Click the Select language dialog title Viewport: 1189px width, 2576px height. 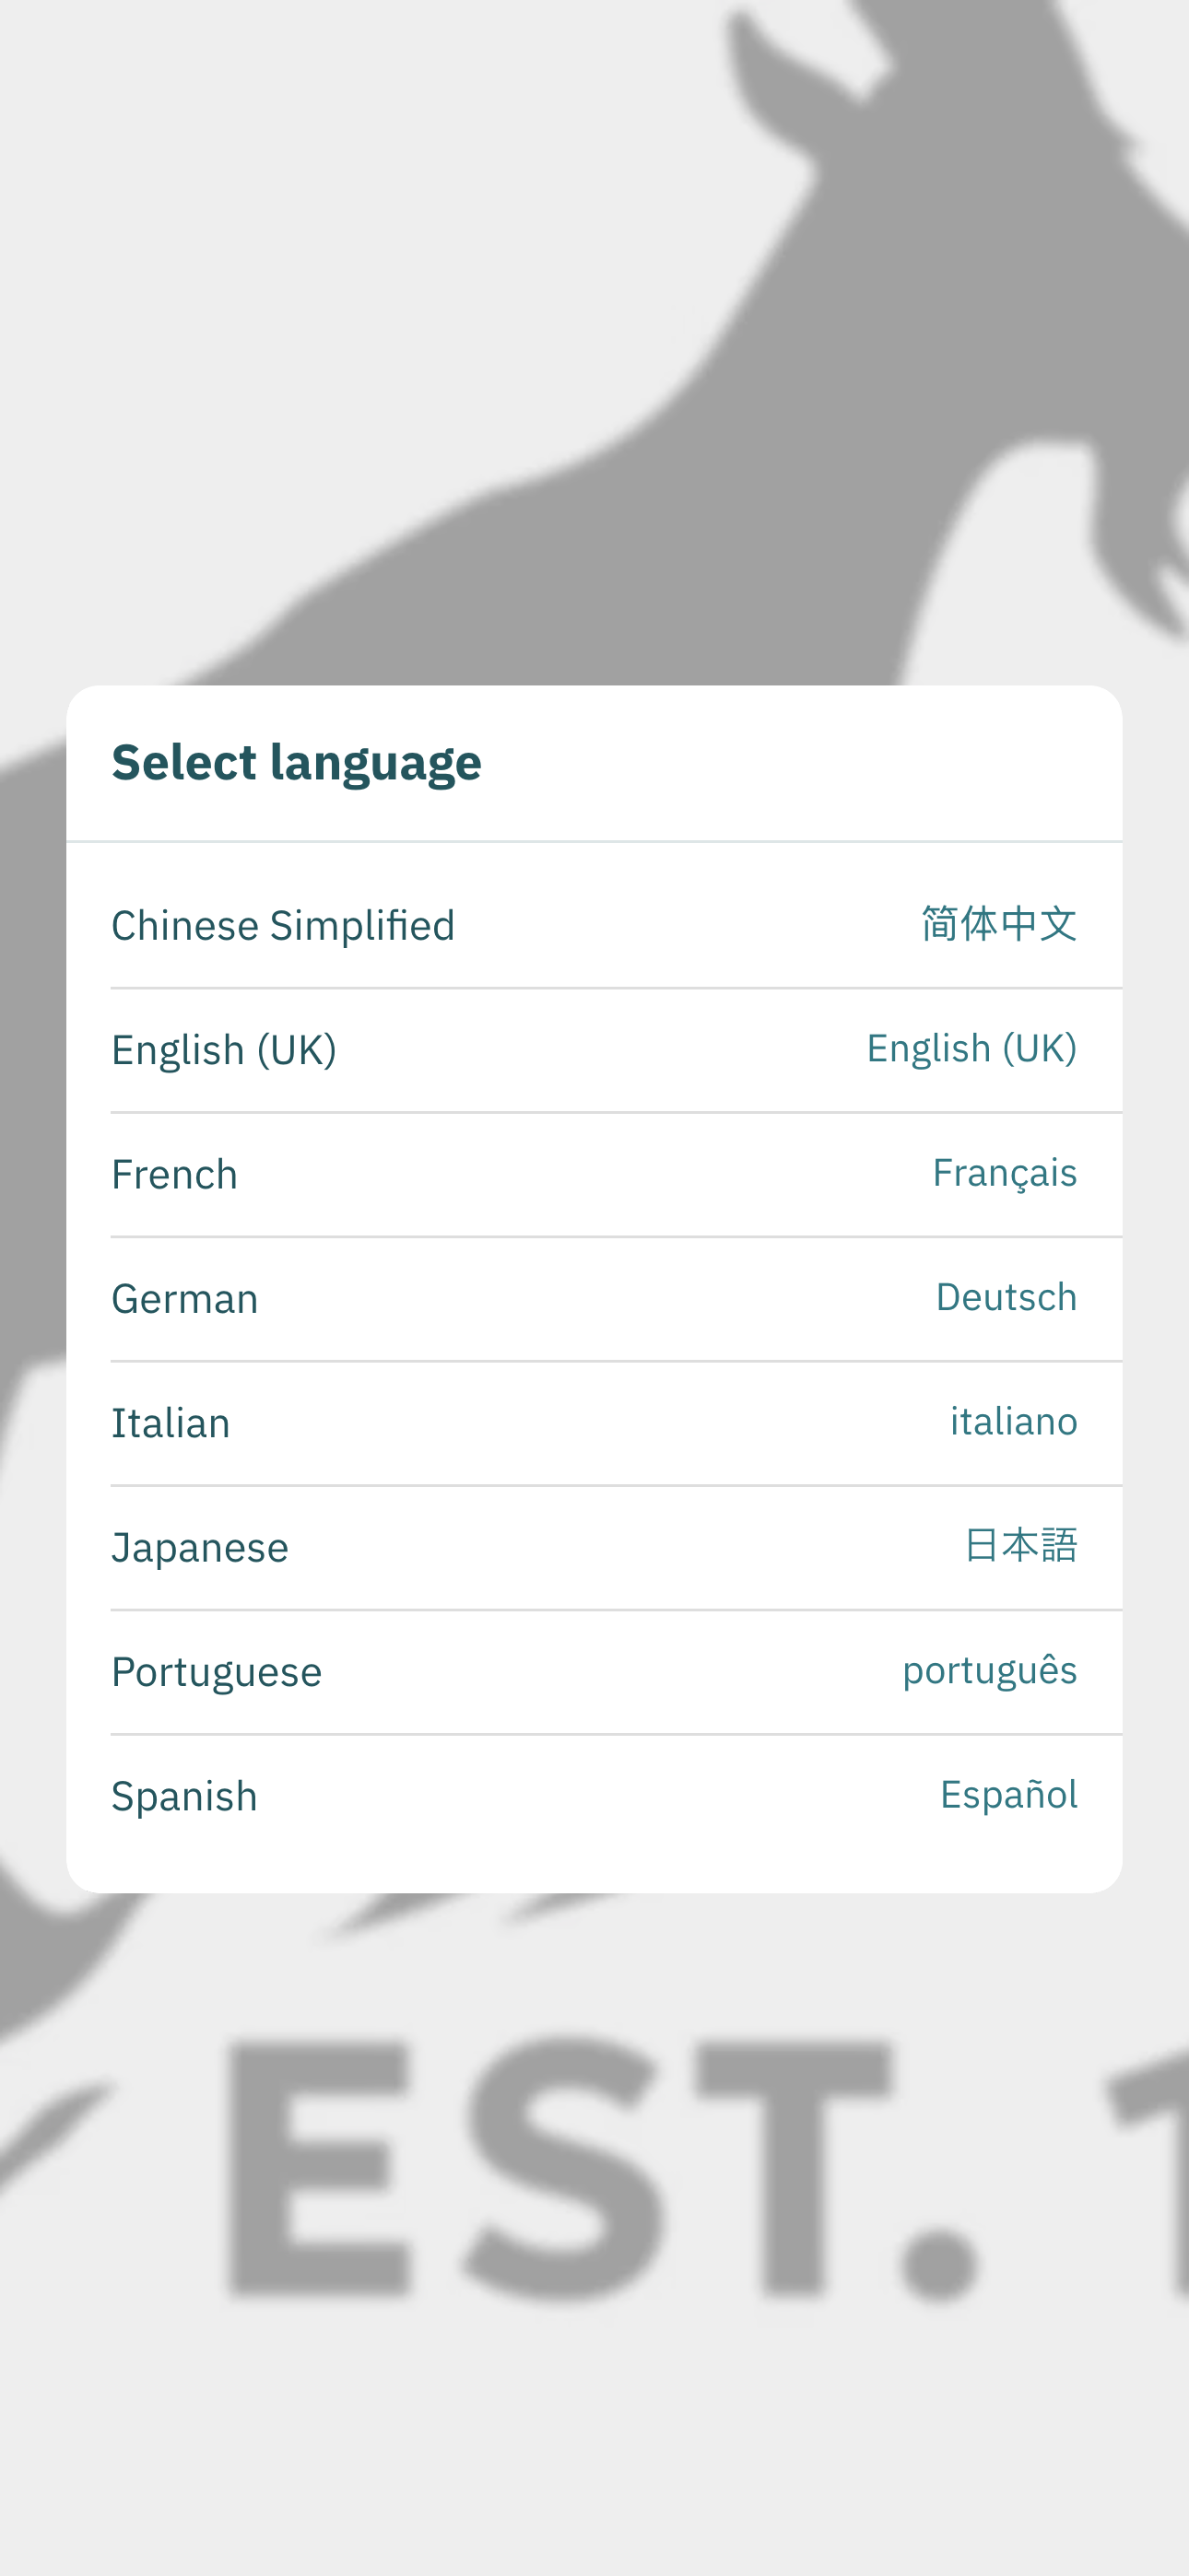click(x=296, y=763)
